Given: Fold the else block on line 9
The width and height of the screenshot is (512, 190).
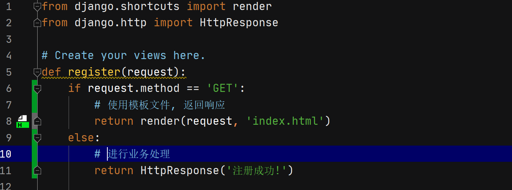Looking at the screenshot, I should coord(37,137).
